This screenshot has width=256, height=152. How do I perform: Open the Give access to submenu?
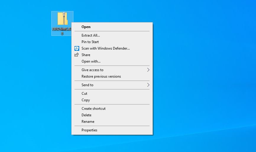[112, 70]
